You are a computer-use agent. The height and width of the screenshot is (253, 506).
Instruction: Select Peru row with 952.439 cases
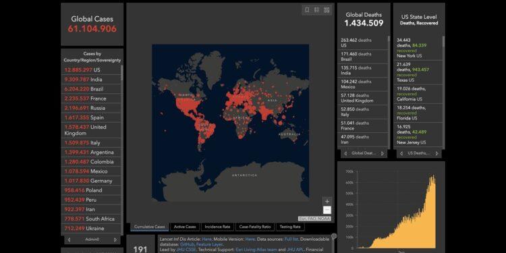(91, 200)
